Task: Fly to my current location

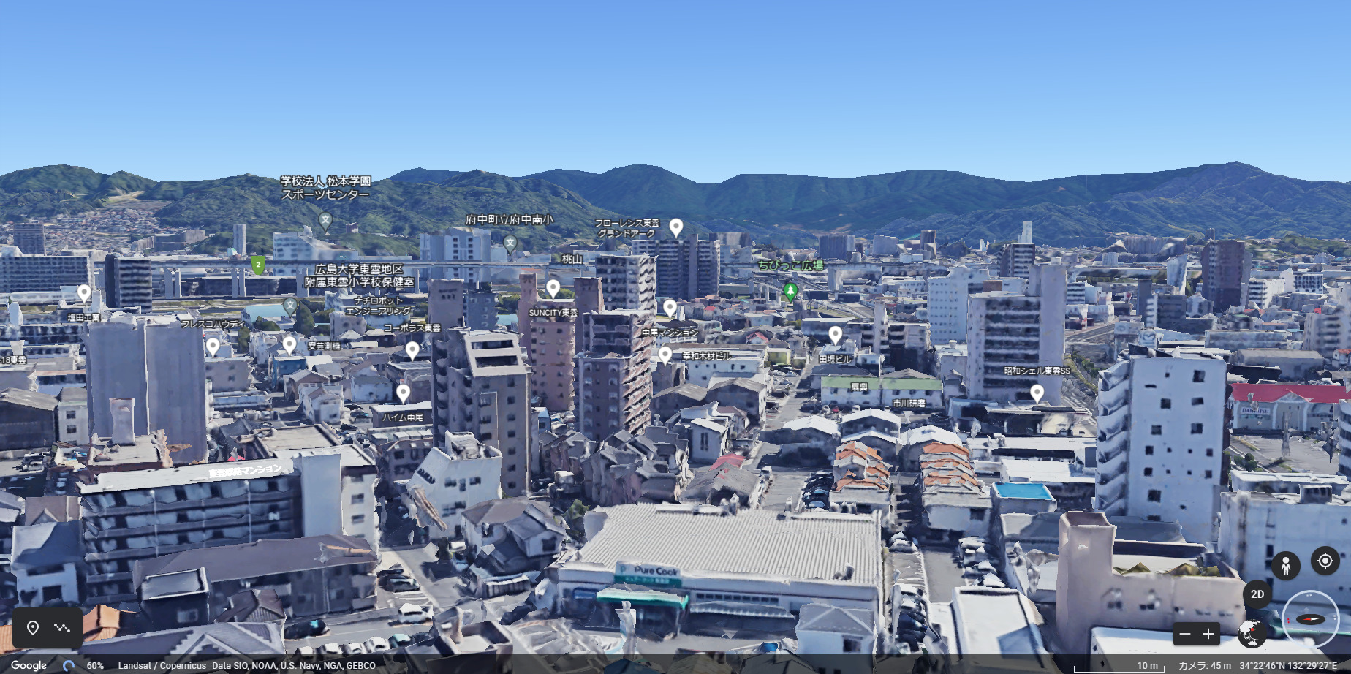Action: [1325, 561]
